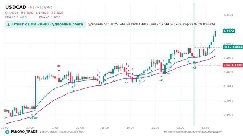Screen dimensions: 243x136
Task: Click the 1.3975 price axis label
Action: click(x=229, y=86)
